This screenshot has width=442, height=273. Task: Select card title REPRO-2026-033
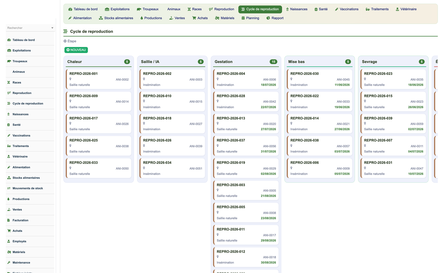pos(84,163)
